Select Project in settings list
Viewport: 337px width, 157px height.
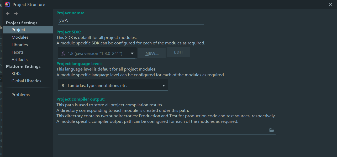coord(28,30)
